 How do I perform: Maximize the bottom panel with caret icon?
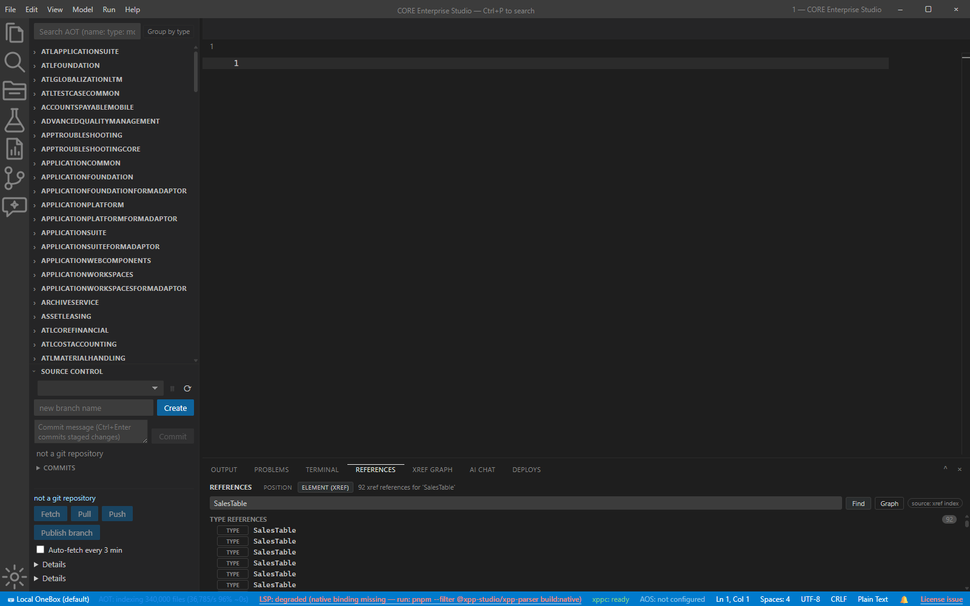pos(945,469)
